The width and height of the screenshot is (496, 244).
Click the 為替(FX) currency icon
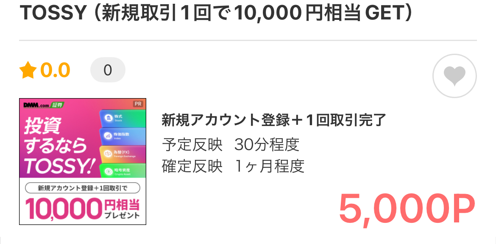tap(108, 153)
